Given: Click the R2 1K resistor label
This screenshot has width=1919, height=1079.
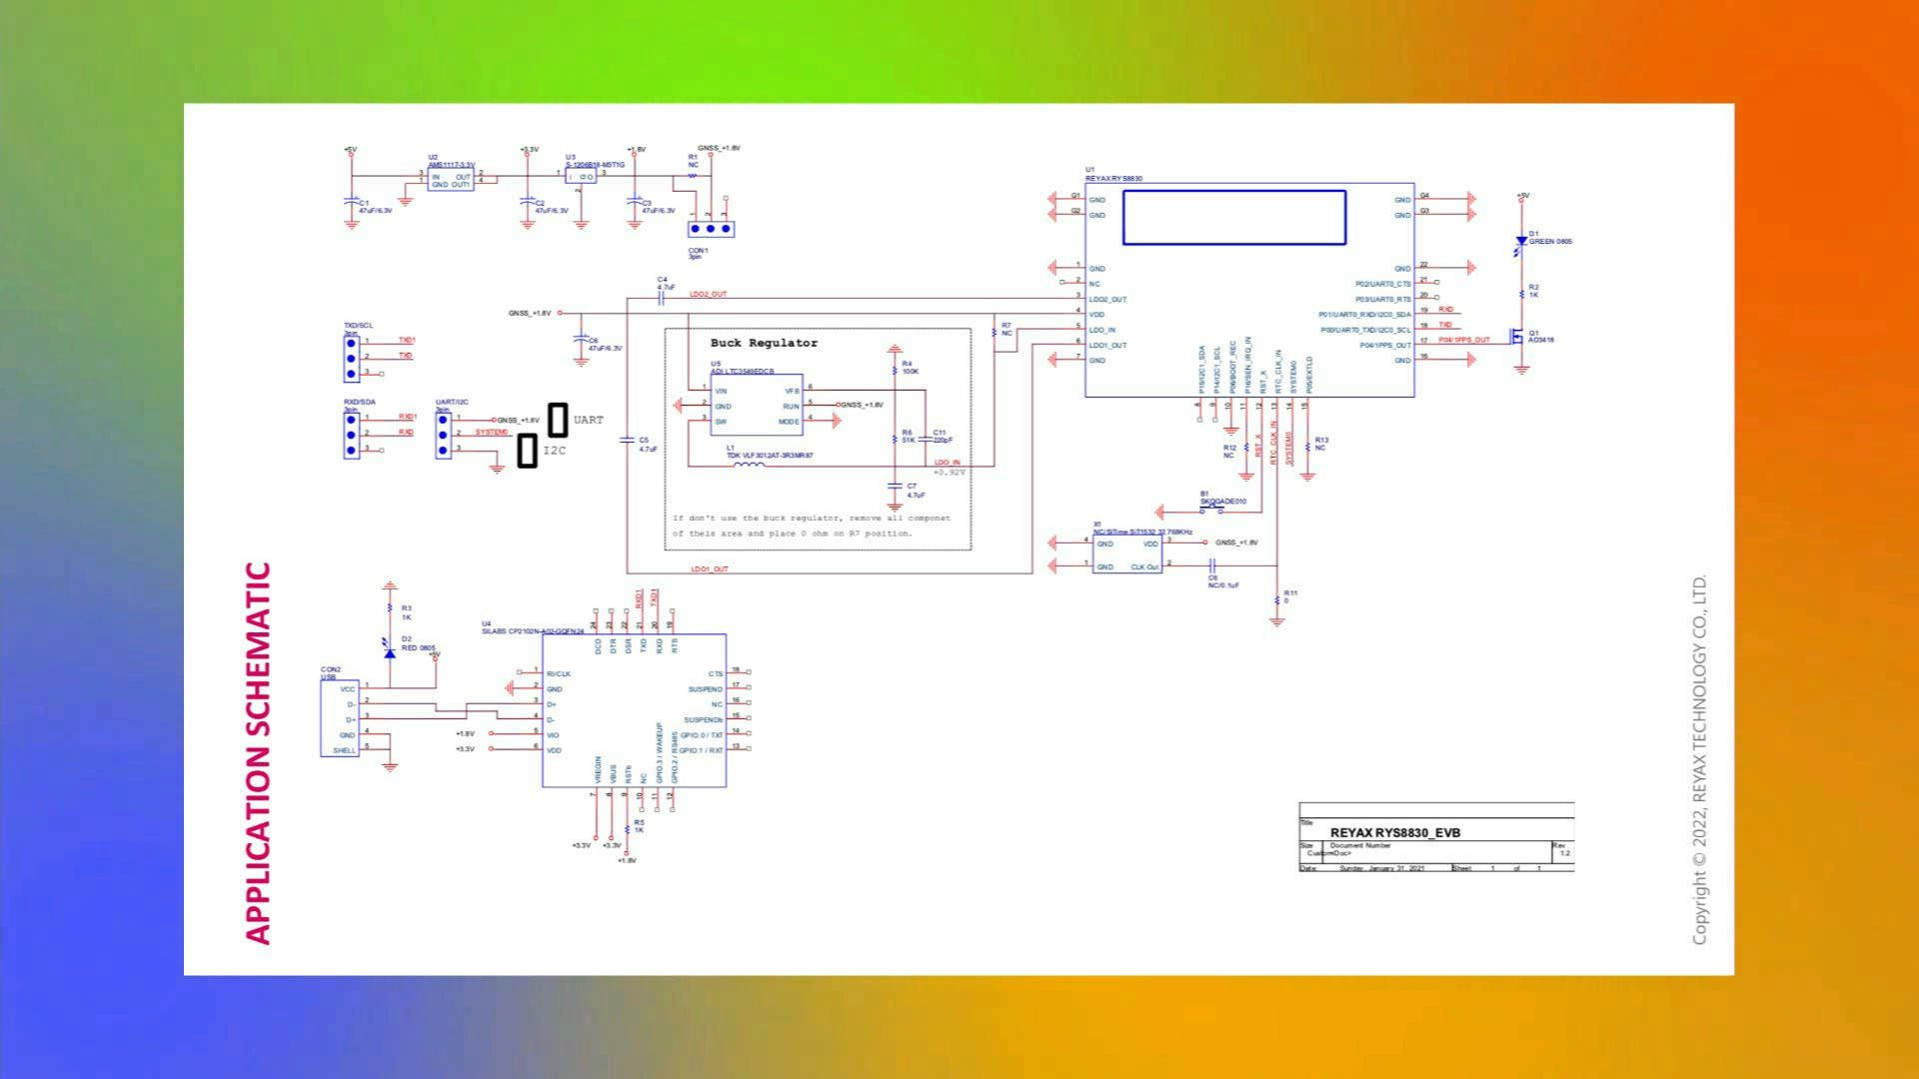Looking at the screenshot, I should pyautogui.click(x=1534, y=291).
